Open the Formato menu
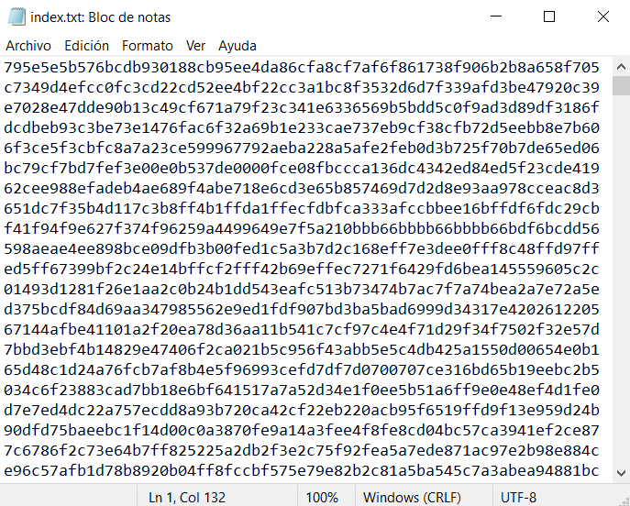The image size is (630, 506). [x=148, y=46]
